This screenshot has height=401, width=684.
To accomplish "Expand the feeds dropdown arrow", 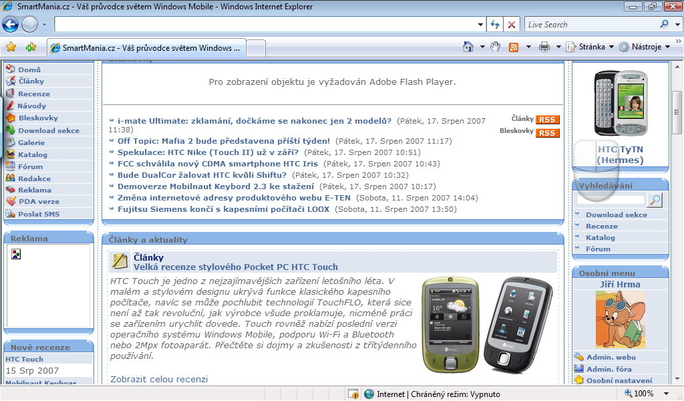I will [x=529, y=47].
